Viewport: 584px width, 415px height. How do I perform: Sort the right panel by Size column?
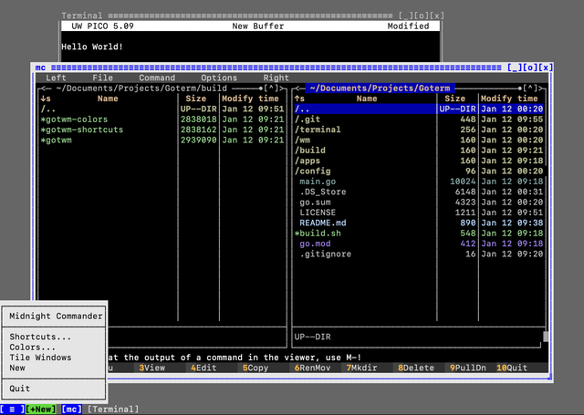pos(454,99)
